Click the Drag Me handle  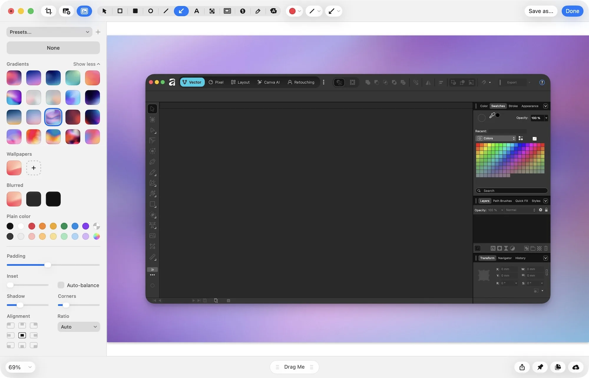[x=294, y=367]
